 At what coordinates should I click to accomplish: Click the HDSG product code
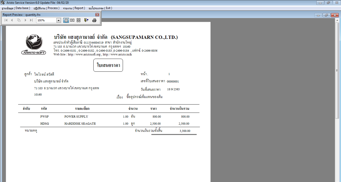tap(45, 124)
